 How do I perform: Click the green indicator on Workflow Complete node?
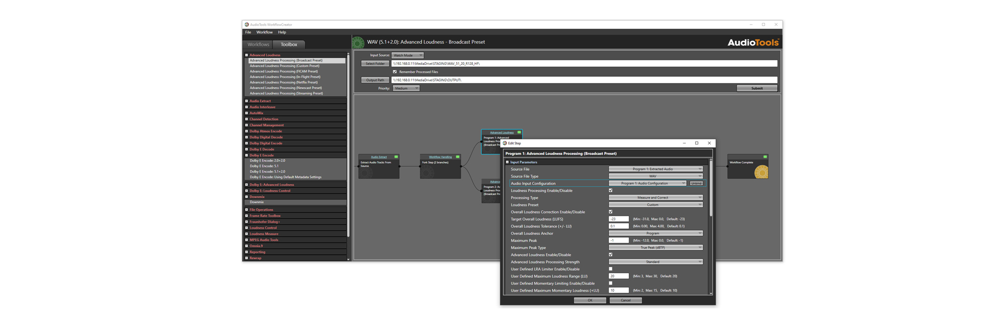tap(765, 157)
